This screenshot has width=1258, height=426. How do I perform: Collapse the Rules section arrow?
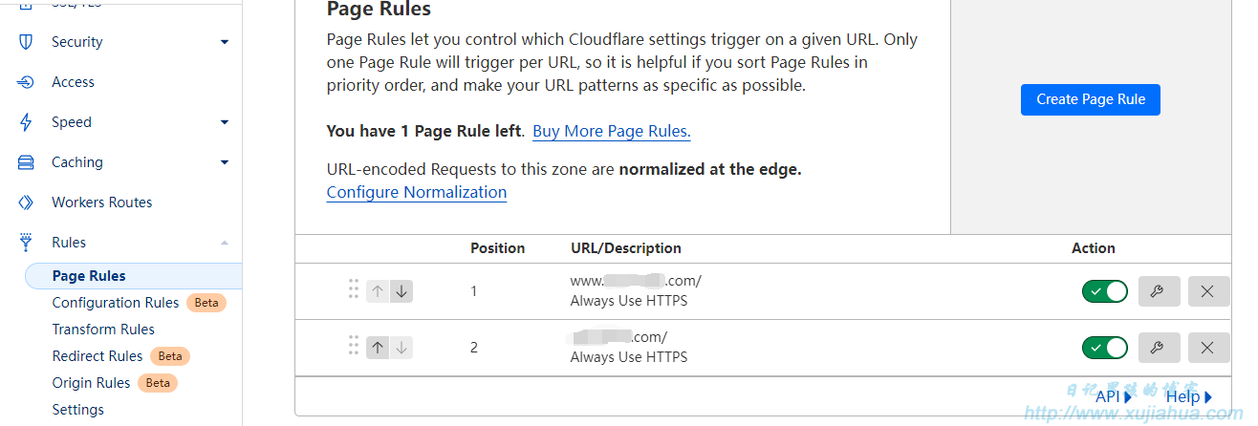click(x=225, y=243)
